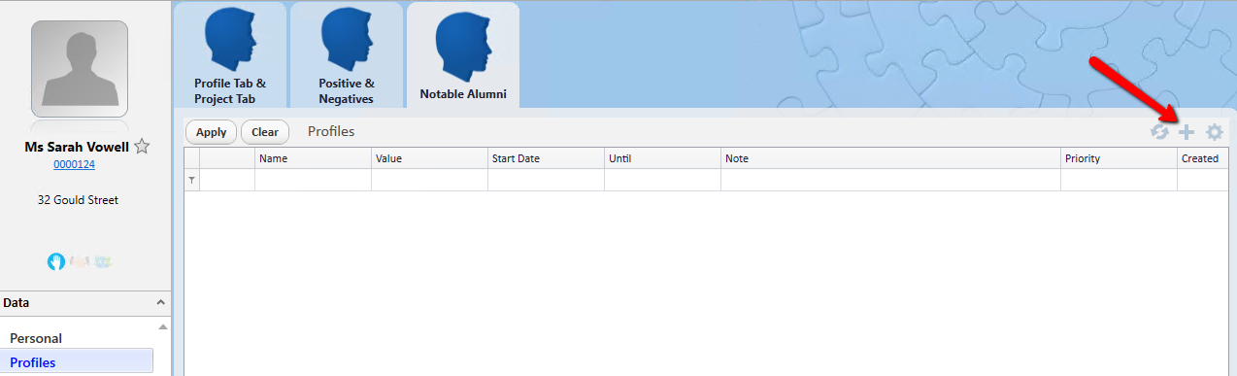The width and height of the screenshot is (1237, 376).
Task: Sort by the Name column header
Action: tap(313, 158)
